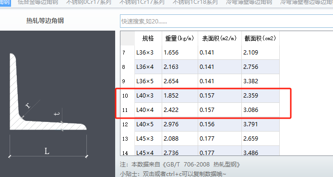Select weight value 2.088
The image size is (333, 177).
tap(180, 139)
